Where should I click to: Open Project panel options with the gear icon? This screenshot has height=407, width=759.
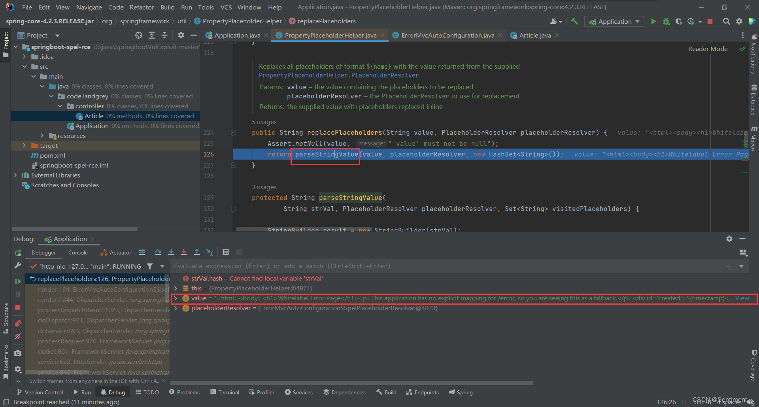click(181, 35)
